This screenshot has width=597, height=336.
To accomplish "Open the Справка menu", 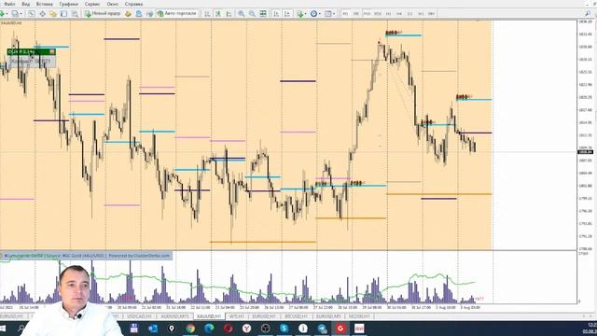I will tap(133, 4).
